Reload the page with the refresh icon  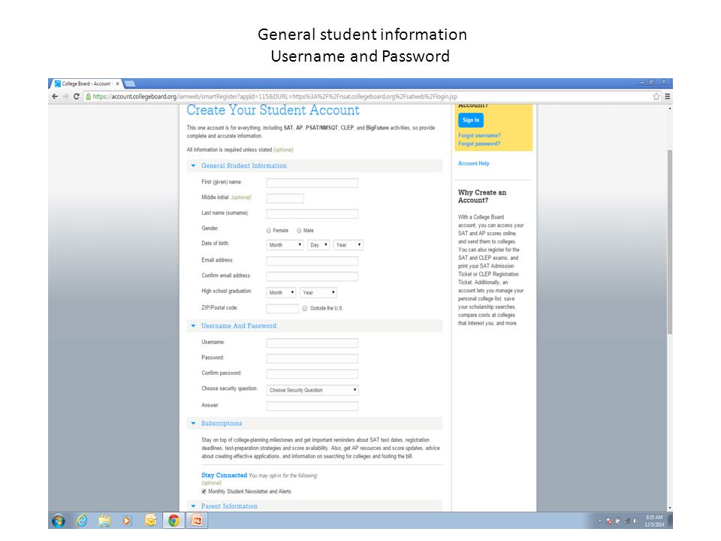click(77, 97)
